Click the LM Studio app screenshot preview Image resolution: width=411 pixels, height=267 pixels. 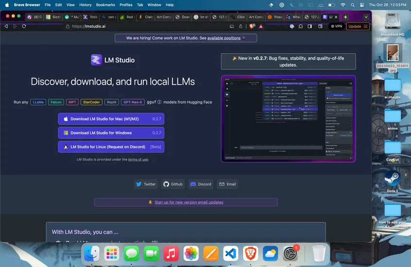[288, 118]
